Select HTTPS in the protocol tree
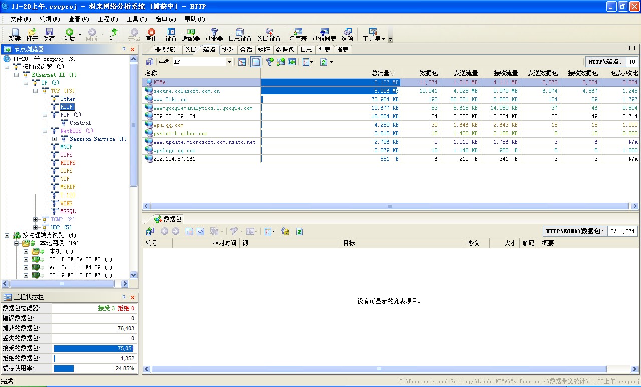 pyautogui.click(x=68, y=163)
